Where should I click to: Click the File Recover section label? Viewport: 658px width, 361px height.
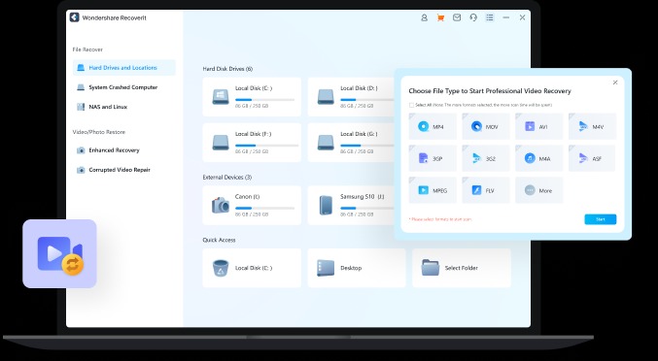[87, 49]
